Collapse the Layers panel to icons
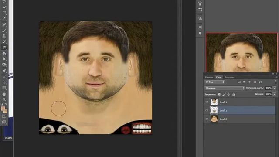The width and height of the screenshot is (279, 157). pos(273,74)
